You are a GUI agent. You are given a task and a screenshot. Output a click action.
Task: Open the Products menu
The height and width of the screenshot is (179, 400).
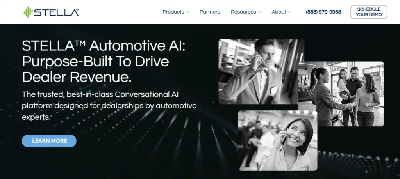(173, 12)
